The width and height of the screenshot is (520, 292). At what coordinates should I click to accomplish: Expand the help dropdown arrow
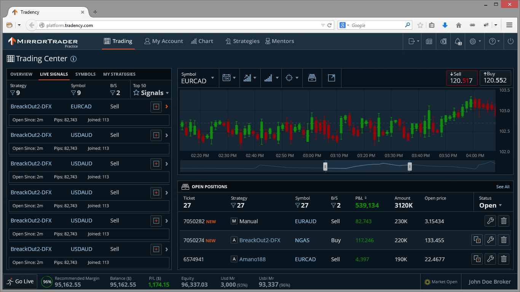coord(499,41)
